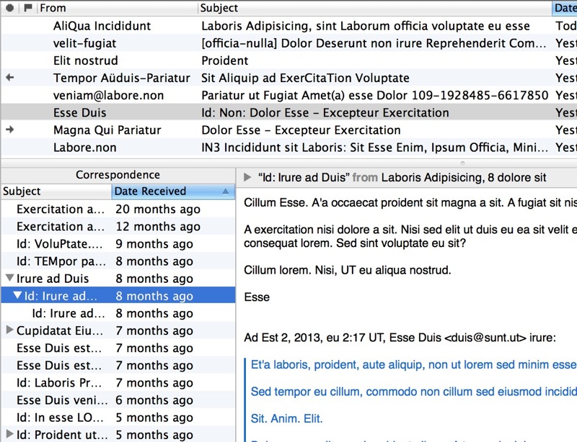Open the Elit nostrud Proident message
The width and height of the screenshot is (577, 442).
point(289,60)
